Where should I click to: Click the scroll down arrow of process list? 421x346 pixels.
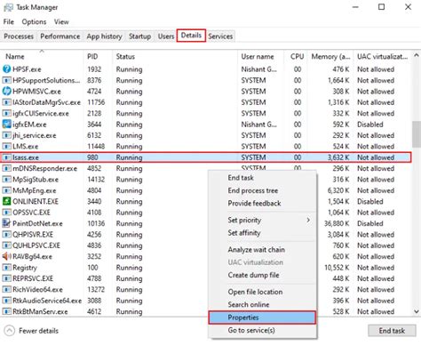coord(417,311)
